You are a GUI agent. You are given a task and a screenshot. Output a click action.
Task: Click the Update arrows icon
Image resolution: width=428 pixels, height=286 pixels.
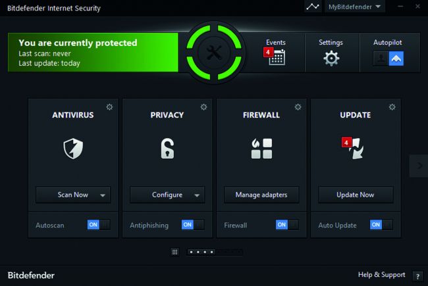[356, 149]
